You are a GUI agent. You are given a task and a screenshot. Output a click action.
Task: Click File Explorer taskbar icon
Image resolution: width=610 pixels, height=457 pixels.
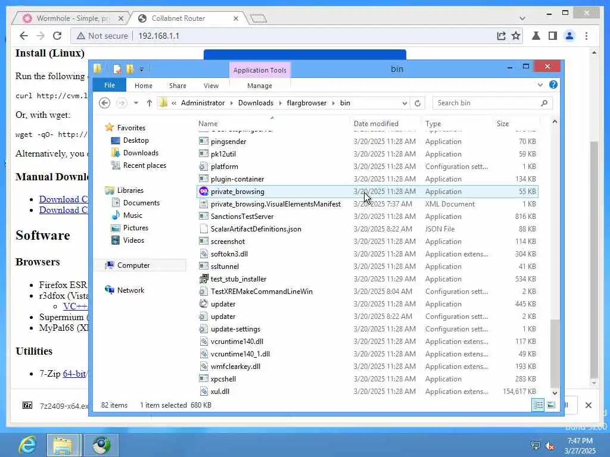tap(64, 445)
